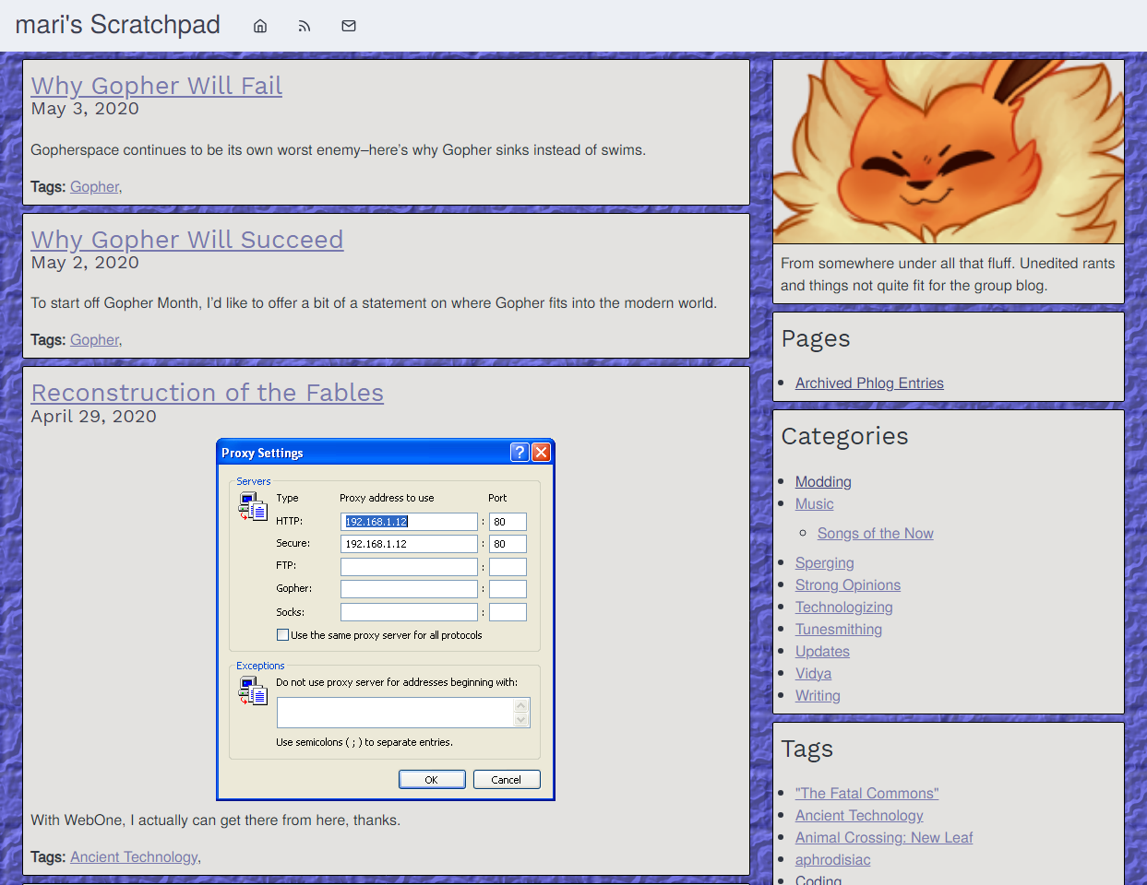
Task: Click the home icon in header
Action: [x=260, y=26]
